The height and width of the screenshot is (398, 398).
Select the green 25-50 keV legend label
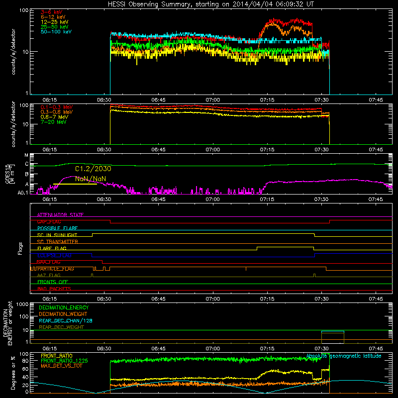pyautogui.click(x=55, y=27)
